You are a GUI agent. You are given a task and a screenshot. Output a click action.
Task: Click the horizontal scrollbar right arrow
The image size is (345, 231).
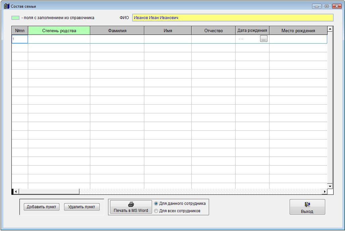click(325, 192)
